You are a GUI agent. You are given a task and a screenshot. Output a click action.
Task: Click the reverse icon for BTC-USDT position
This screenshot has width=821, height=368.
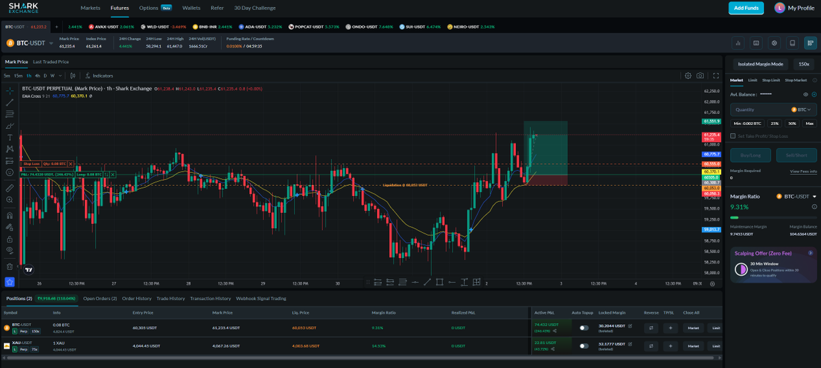[x=651, y=328]
